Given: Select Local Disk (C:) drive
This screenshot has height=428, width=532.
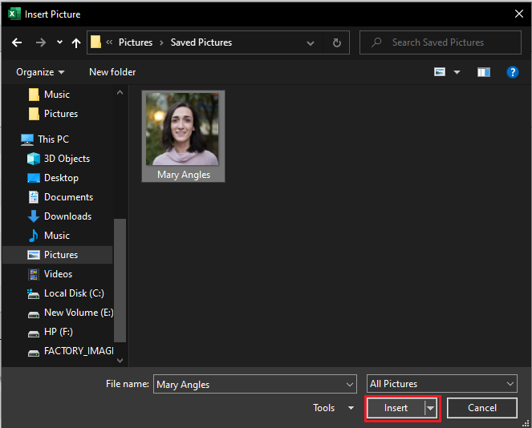Looking at the screenshot, I should (74, 293).
